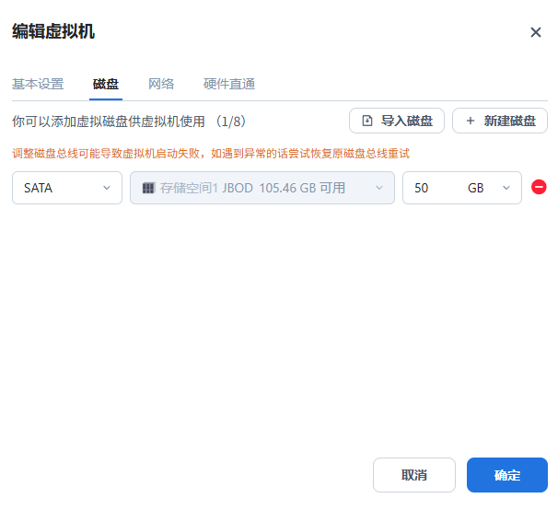Go to the 硬件直通 tab
This screenshot has height=510, width=558.
point(229,84)
